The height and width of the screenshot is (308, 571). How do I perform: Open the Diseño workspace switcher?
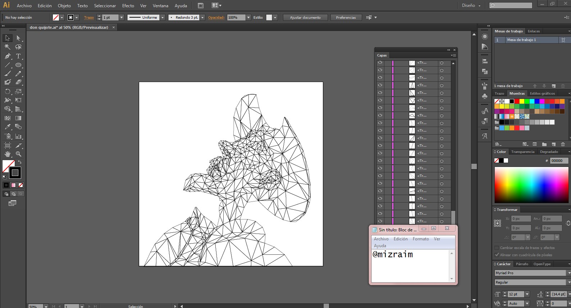coord(471,5)
